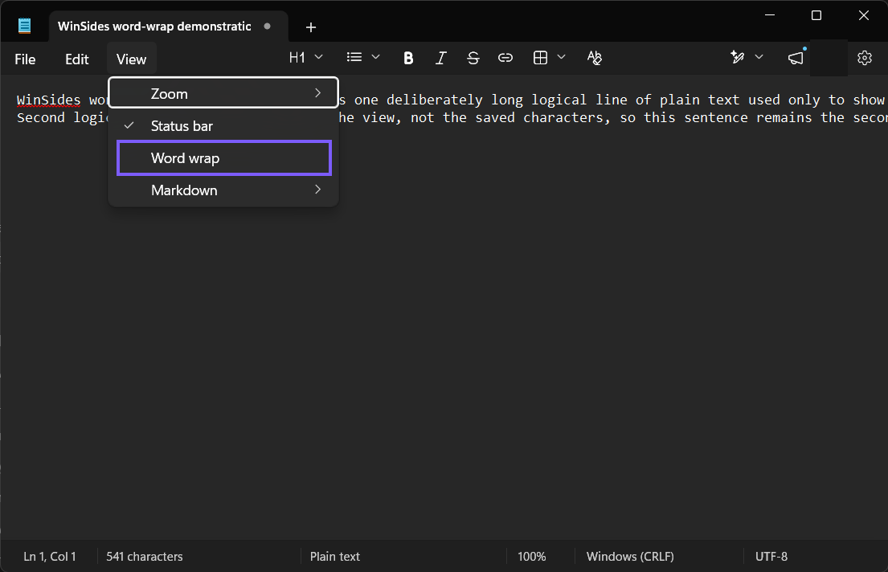Insert a hyperlink
The height and width of the screenshot is (572, 888).
(x=505, y=58)
